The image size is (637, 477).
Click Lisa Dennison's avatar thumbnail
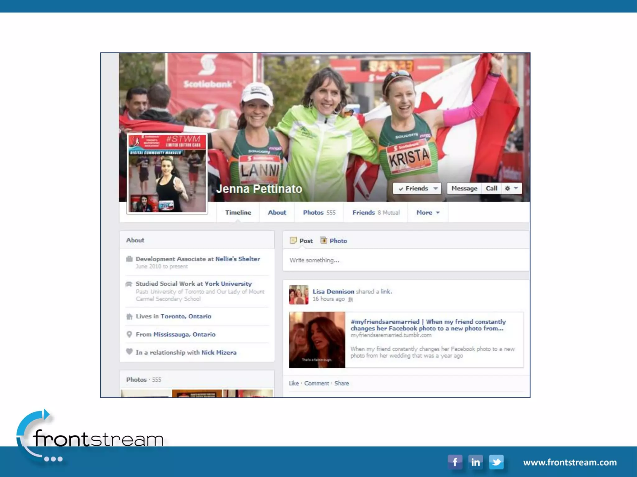tap(299, 295)
